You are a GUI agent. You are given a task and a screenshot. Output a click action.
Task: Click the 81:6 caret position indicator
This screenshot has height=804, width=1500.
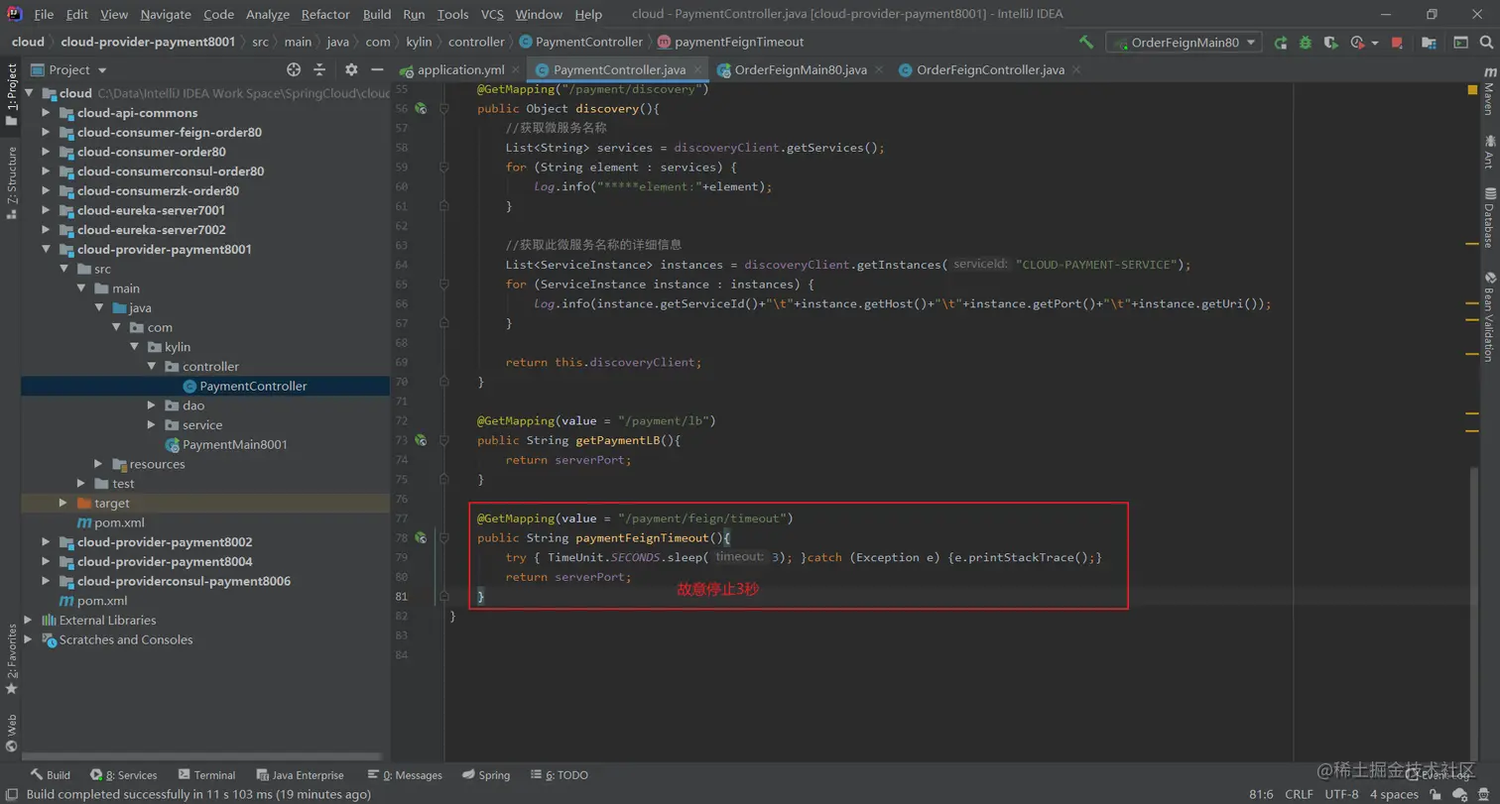1260,794
